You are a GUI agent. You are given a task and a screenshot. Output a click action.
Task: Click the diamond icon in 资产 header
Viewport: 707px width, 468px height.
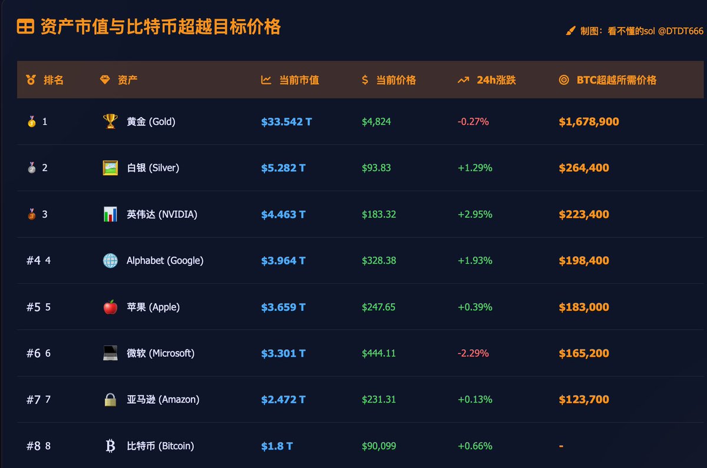pos(105,80)
